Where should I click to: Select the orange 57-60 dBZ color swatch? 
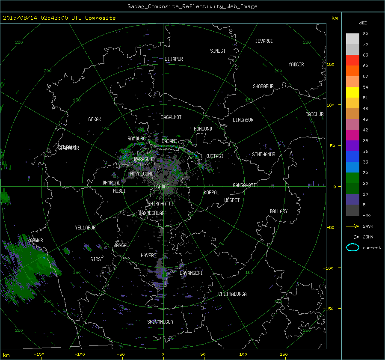352,71
